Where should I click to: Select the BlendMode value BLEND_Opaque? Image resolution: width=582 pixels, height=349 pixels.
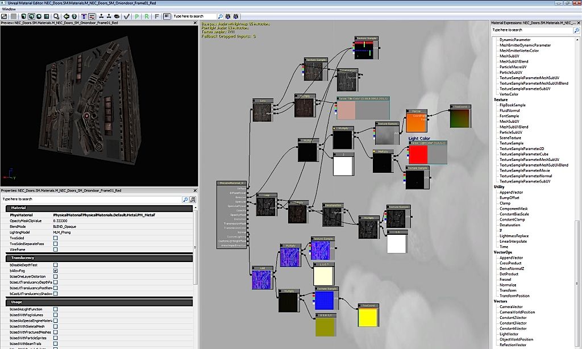[x=65, y=226]
